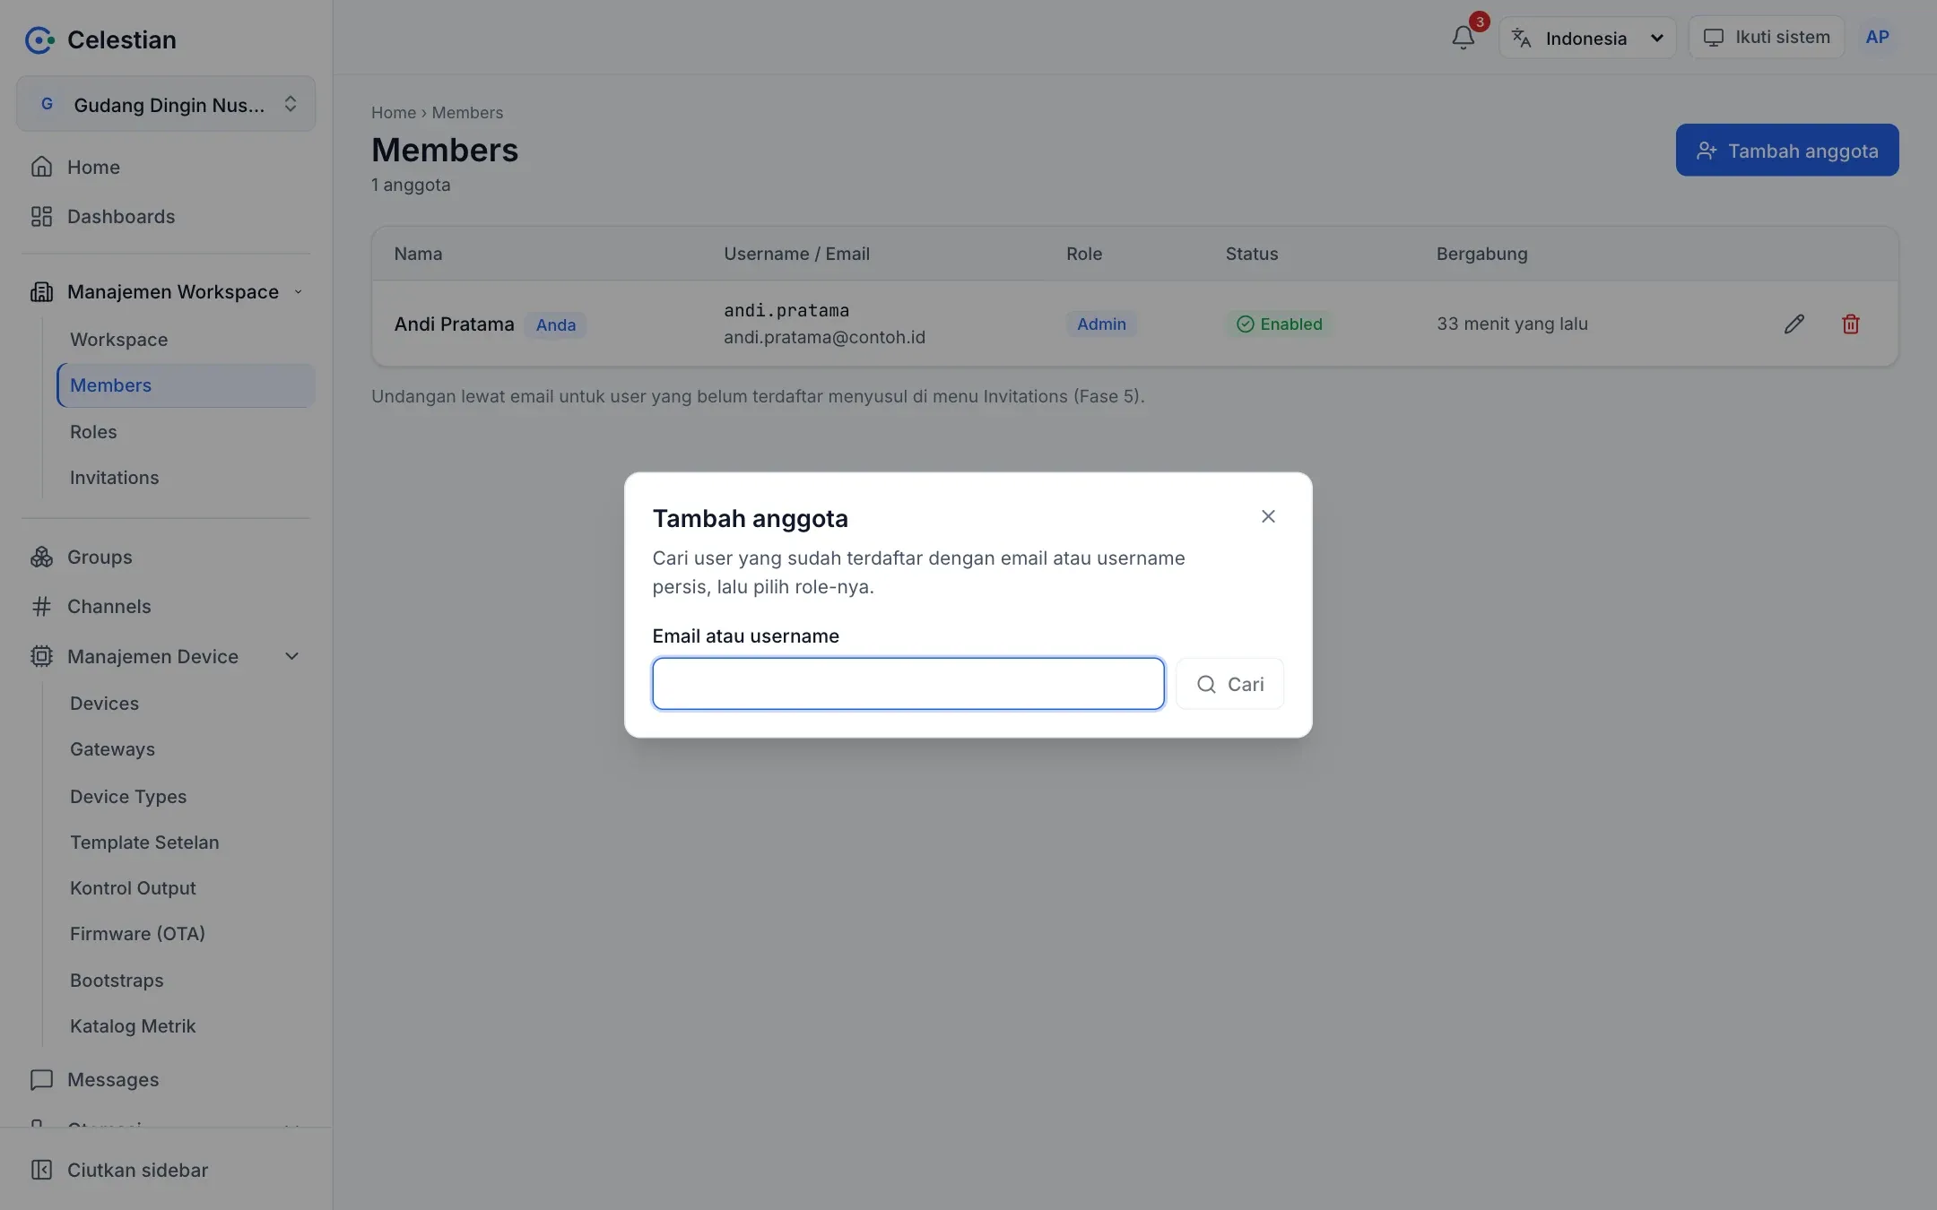Click the Manajemen Workspace building icon
This screenshot has width=1937, height=1210.
coord(41,291)
